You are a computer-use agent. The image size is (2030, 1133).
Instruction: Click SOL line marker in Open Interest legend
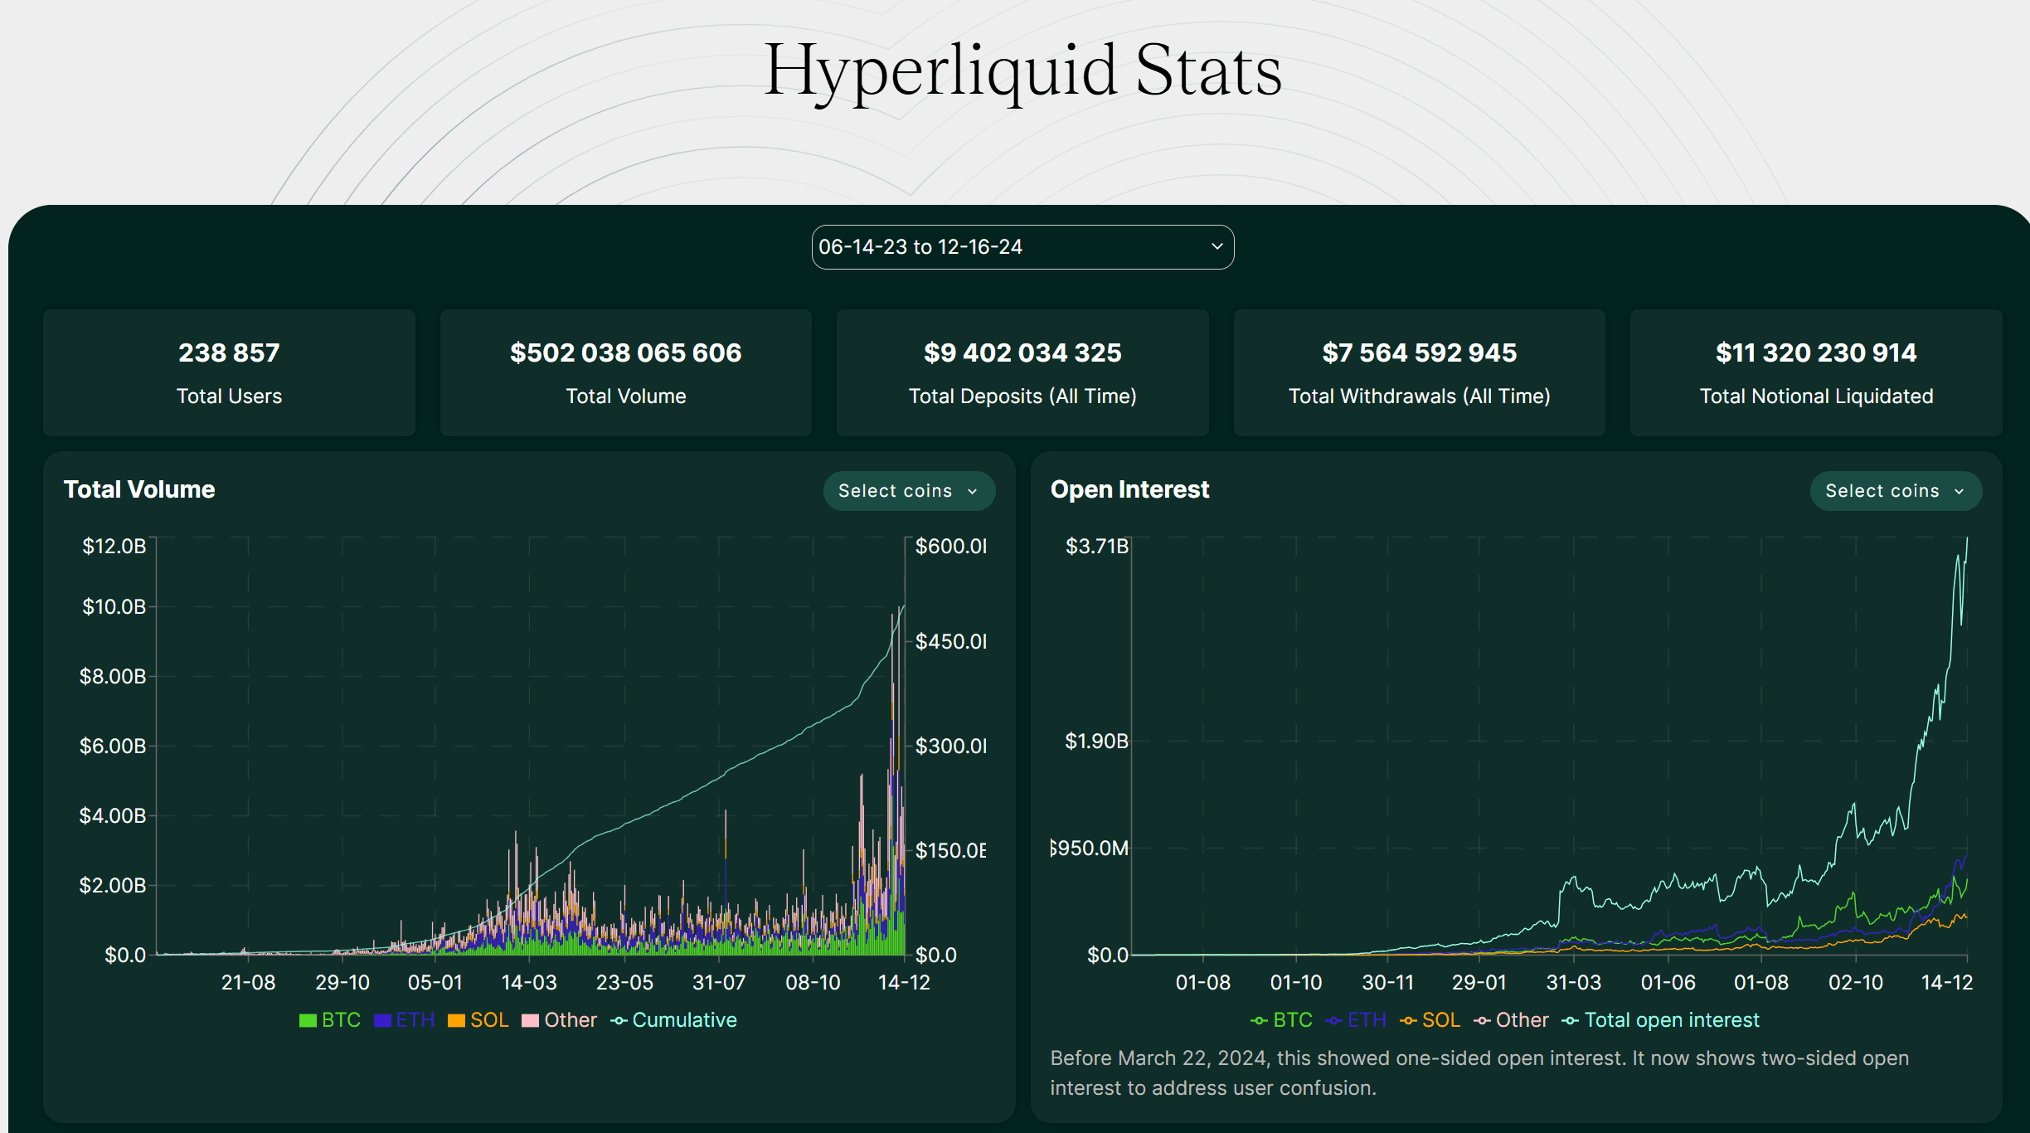click(x=1408, y=1020)
